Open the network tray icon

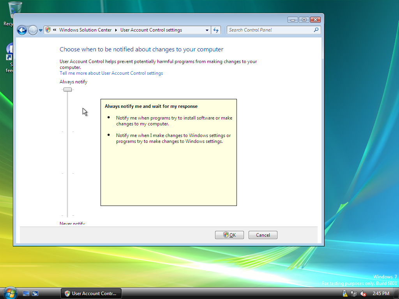pos(354,294)
